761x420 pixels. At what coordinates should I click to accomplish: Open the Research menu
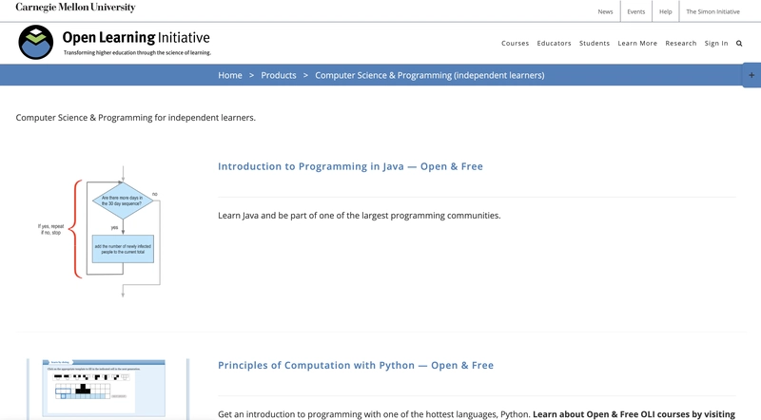[680, 43]
